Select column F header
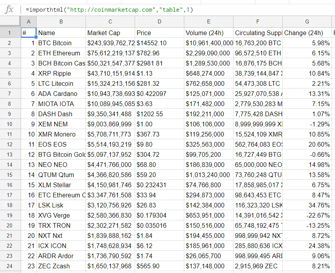This screenshot has width=335, height=273. coord(258,21)
